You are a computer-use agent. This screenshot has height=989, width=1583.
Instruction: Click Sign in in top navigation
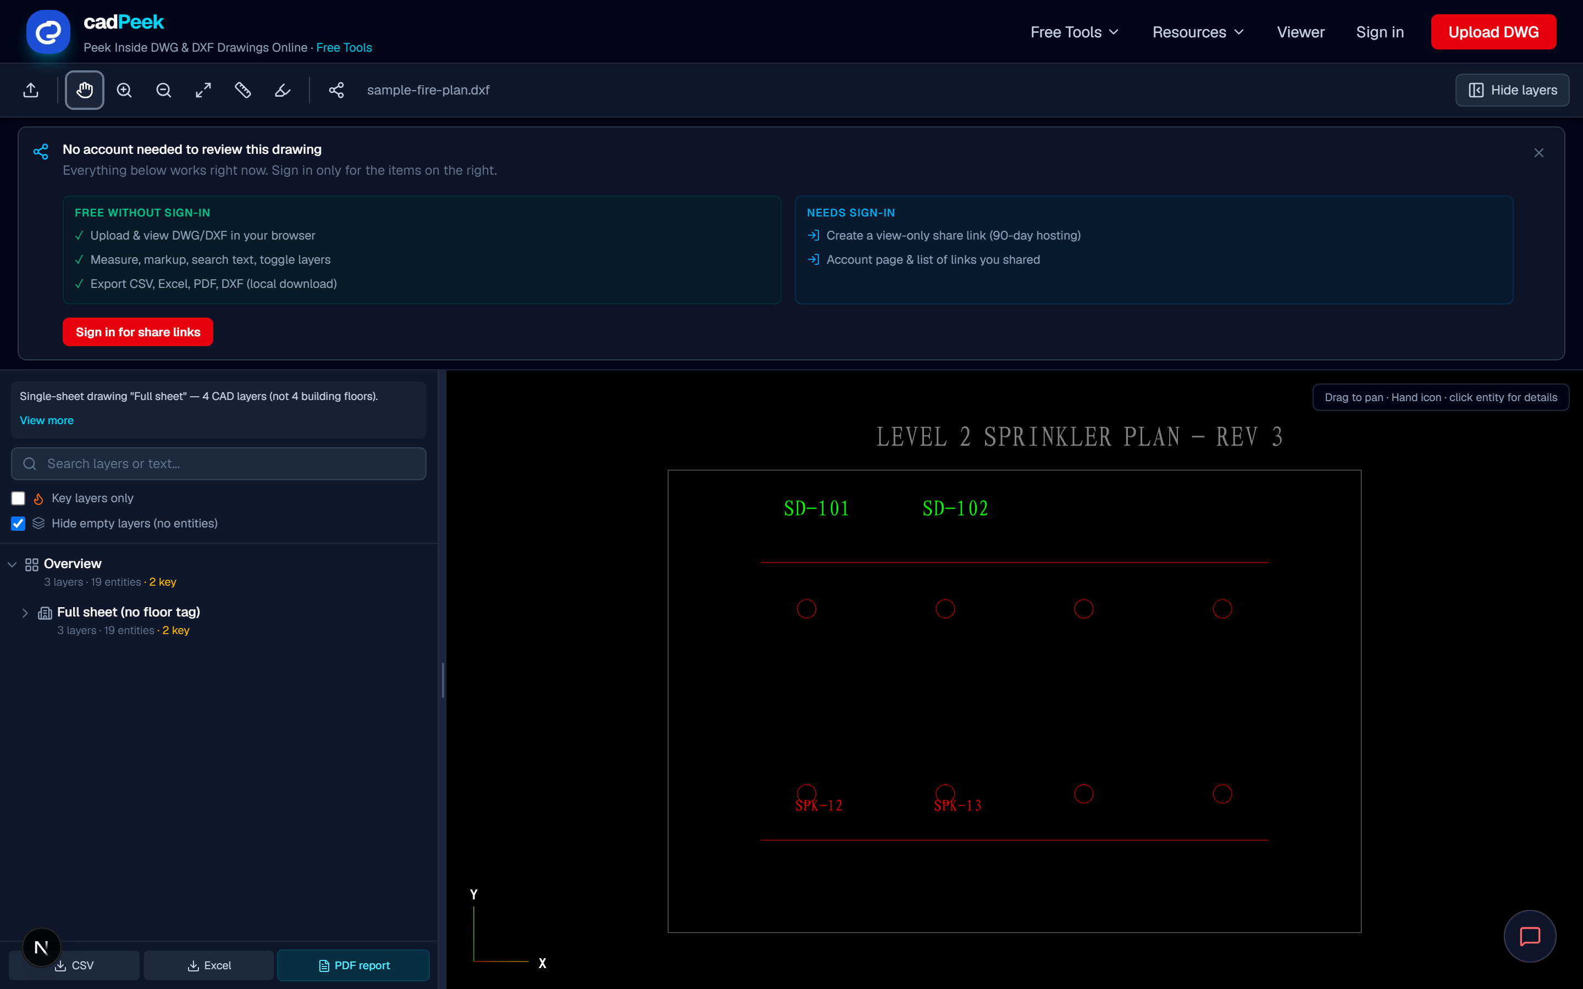pyautogui.click(x=1380, y=32)
